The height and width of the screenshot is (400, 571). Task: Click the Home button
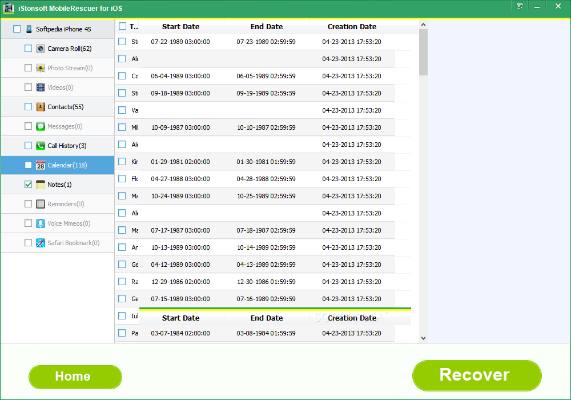75,377
